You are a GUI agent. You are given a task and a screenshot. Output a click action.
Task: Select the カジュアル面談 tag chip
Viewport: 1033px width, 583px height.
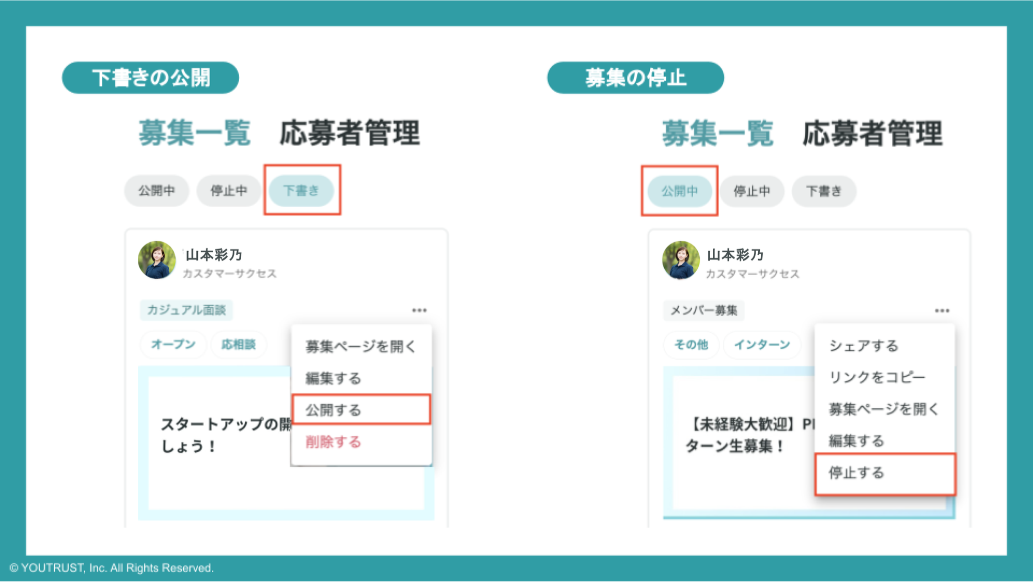(x=186, y=310)
